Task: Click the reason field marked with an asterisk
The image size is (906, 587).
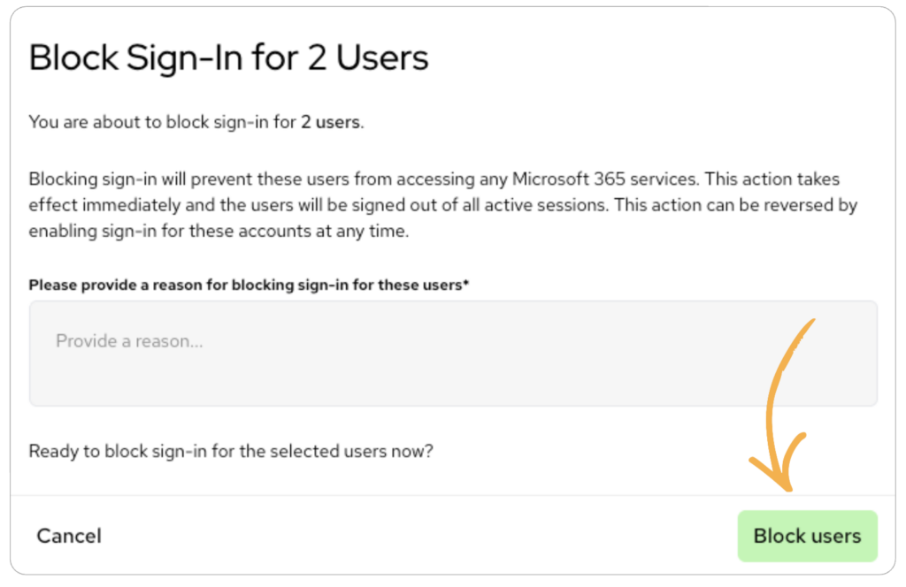Action: [354, 354]
